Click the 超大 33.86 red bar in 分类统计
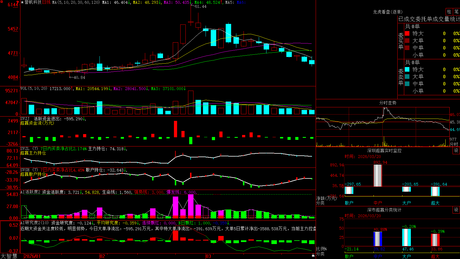The image size is (460, 259). [435, 240]
